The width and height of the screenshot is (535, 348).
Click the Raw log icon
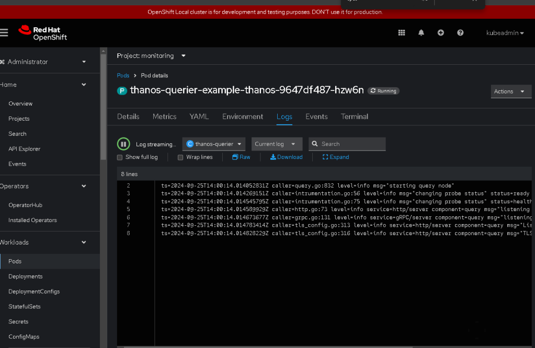tap(235, 157)
